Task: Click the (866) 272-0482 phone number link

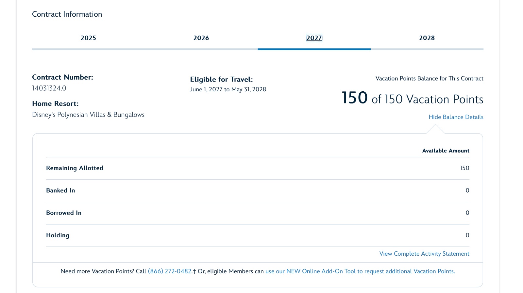Action: click(x=170, y=271)
